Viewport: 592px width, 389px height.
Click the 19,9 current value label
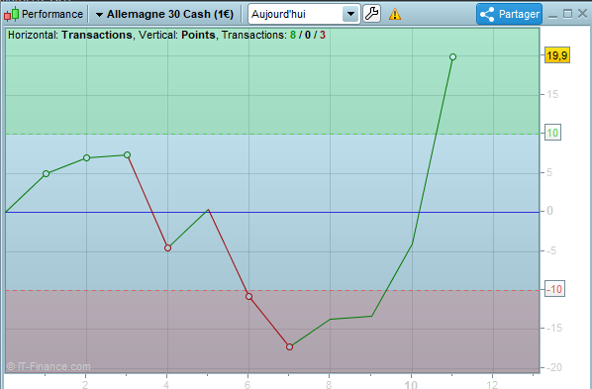557,55
